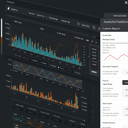128x128 pixels.
Task: Select the 8.8 row in values panel
Action: tap(94, 55)
